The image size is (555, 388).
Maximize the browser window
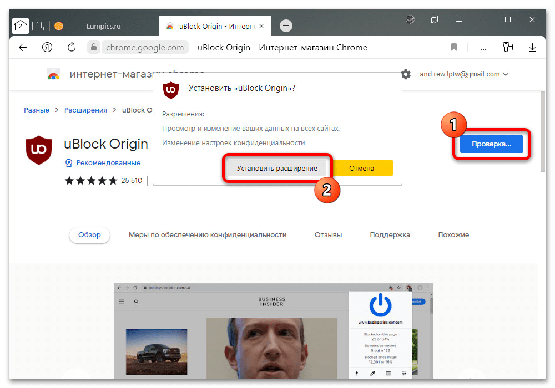(508, 19)
